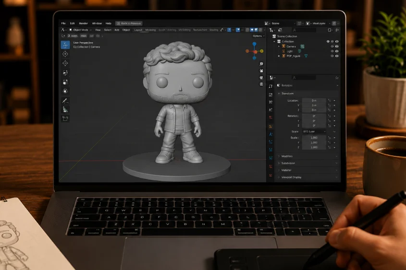Toggle the lock for Scale X

coord(329,138)
